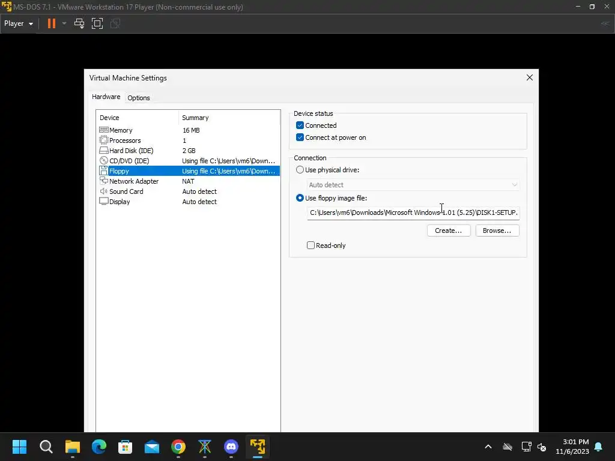Click the muted volume tray icon
Screen dimensions: 615x461
[x=542, y=447]
